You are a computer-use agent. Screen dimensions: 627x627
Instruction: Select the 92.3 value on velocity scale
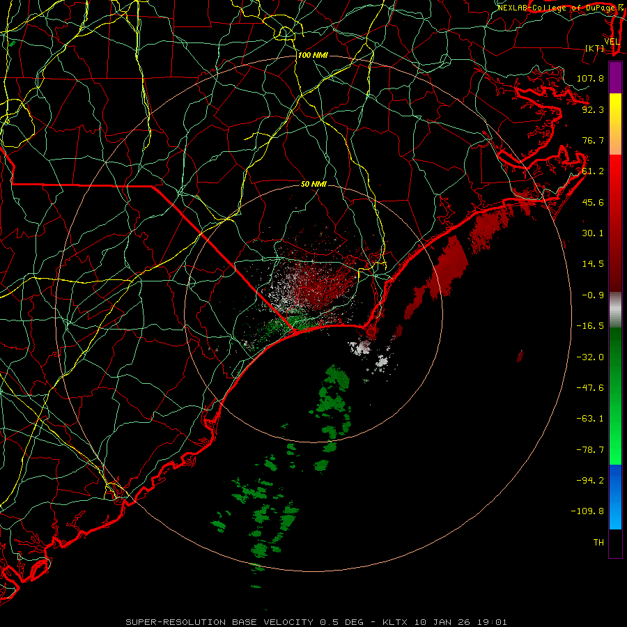pyautogui.click(x=593, y=109)
